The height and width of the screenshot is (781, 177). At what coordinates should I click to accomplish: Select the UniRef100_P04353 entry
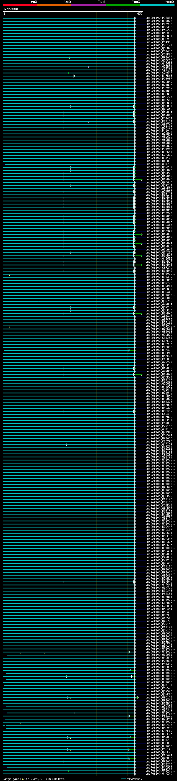coord(159,42)
